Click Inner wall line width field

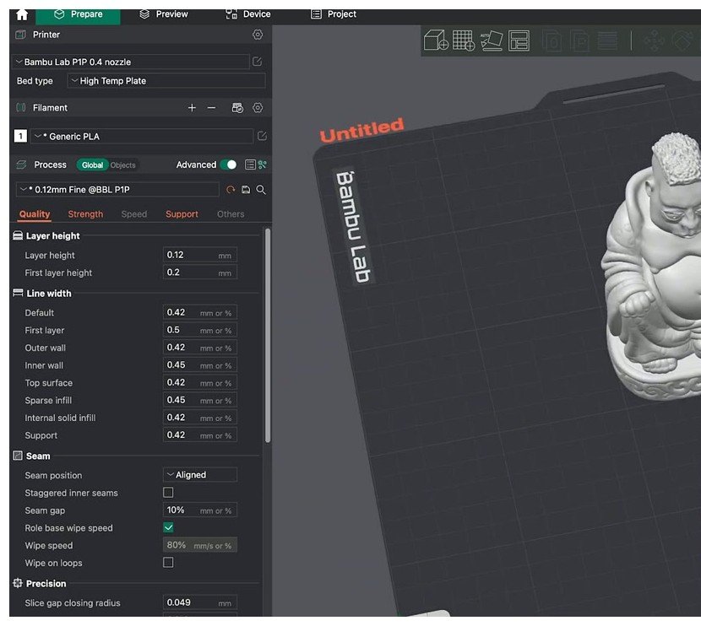click(x=200, y=364)
